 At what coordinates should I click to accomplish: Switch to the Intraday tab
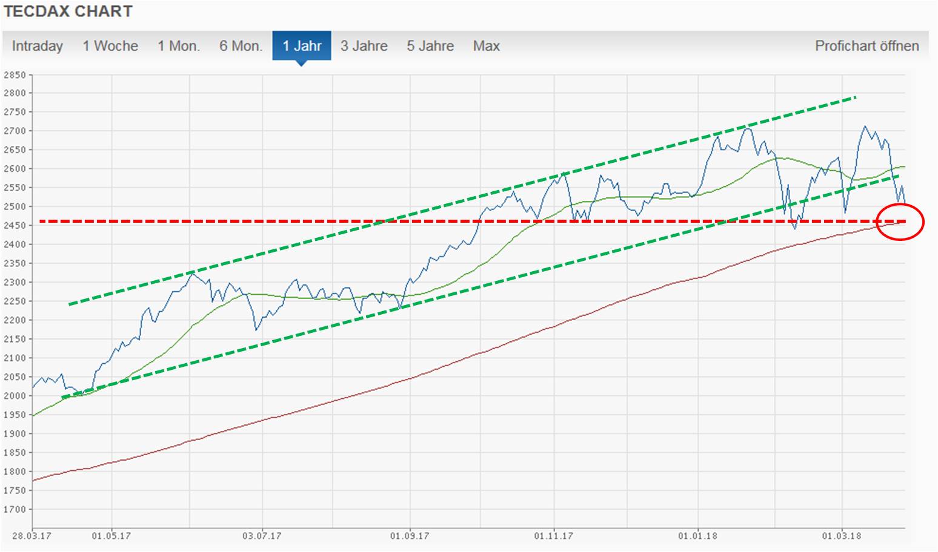tap(38, 46)
